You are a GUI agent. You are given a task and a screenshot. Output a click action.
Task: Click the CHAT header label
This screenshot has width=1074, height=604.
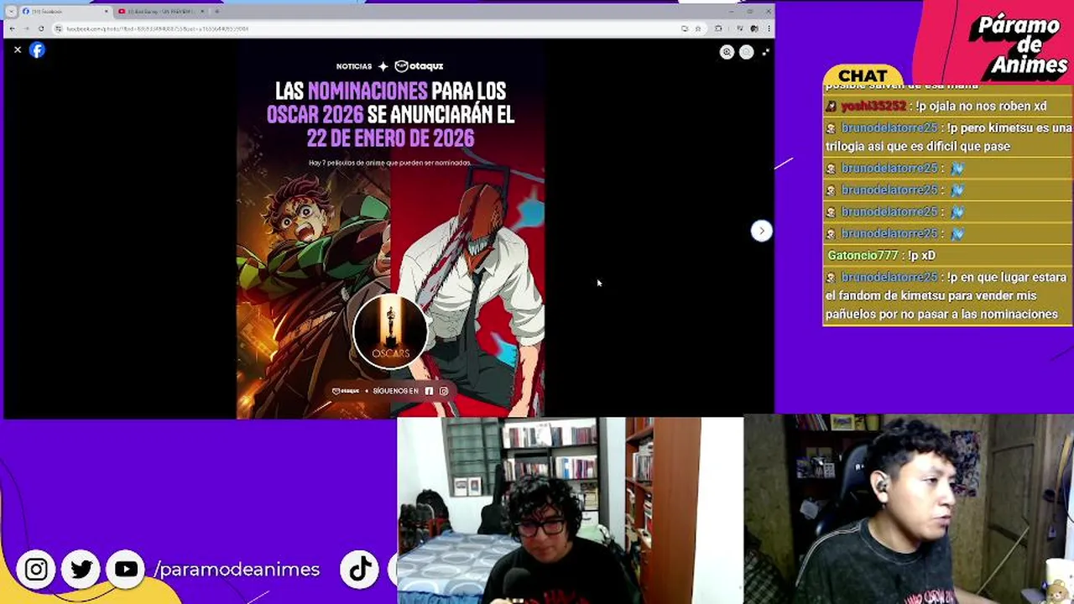click(863, 75)
